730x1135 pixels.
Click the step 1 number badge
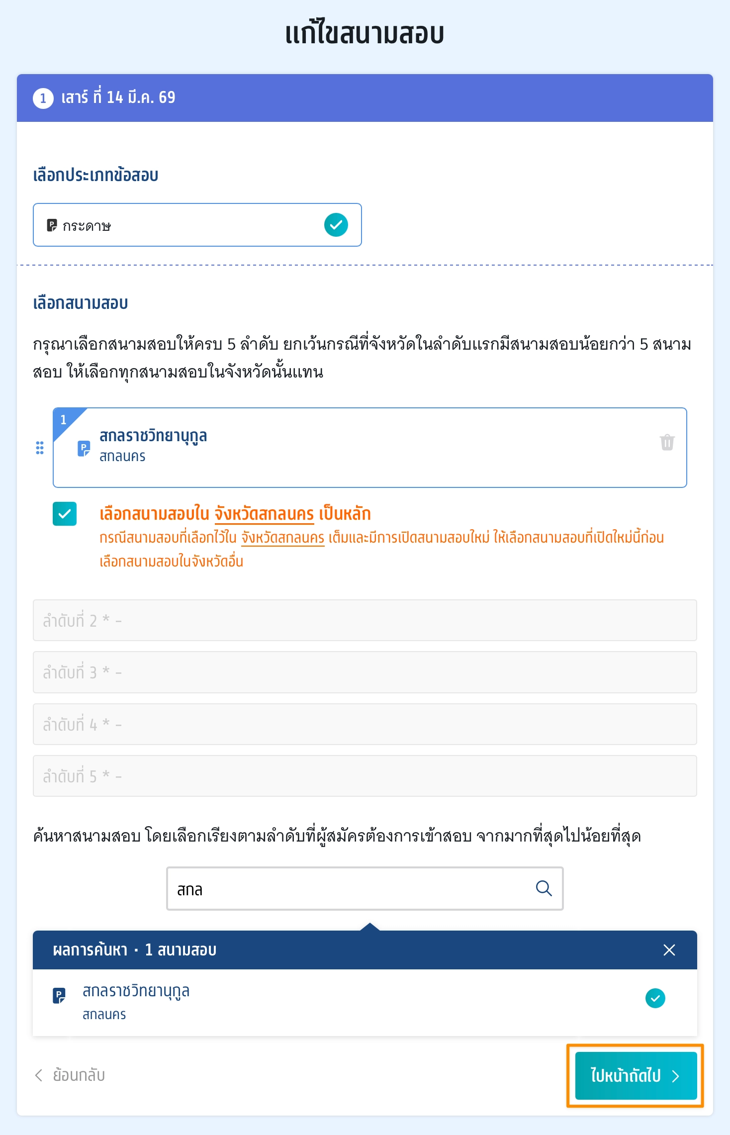coord(43,98)
